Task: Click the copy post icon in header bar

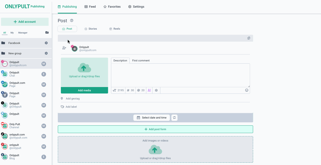Action: tap(249, 38)
